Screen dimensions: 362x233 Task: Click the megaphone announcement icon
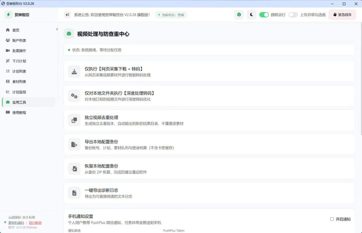pos(67,15)
